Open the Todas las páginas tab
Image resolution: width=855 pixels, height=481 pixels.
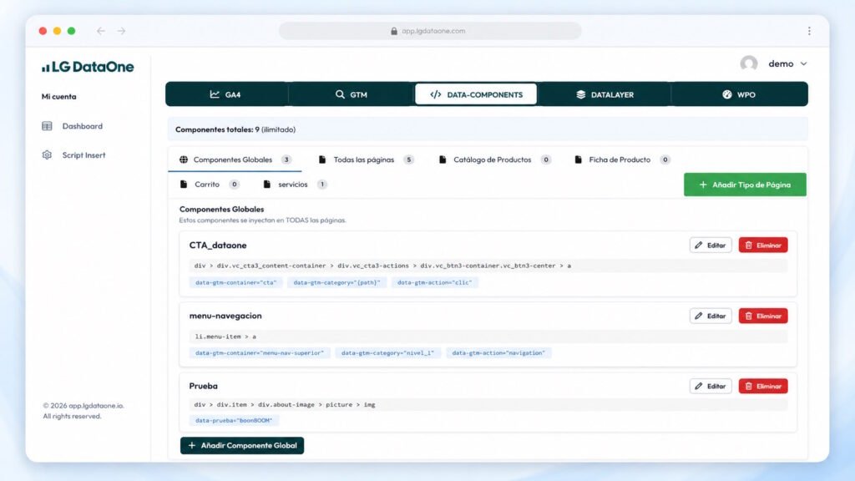(x=366, y=159)
